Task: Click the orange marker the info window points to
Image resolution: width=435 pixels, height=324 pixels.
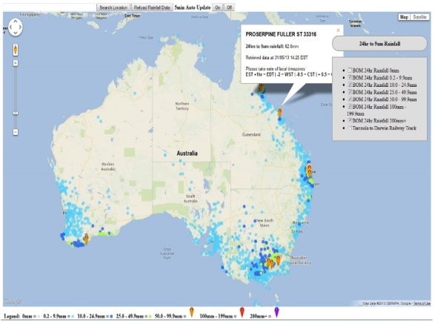Action: click(280, 113)
